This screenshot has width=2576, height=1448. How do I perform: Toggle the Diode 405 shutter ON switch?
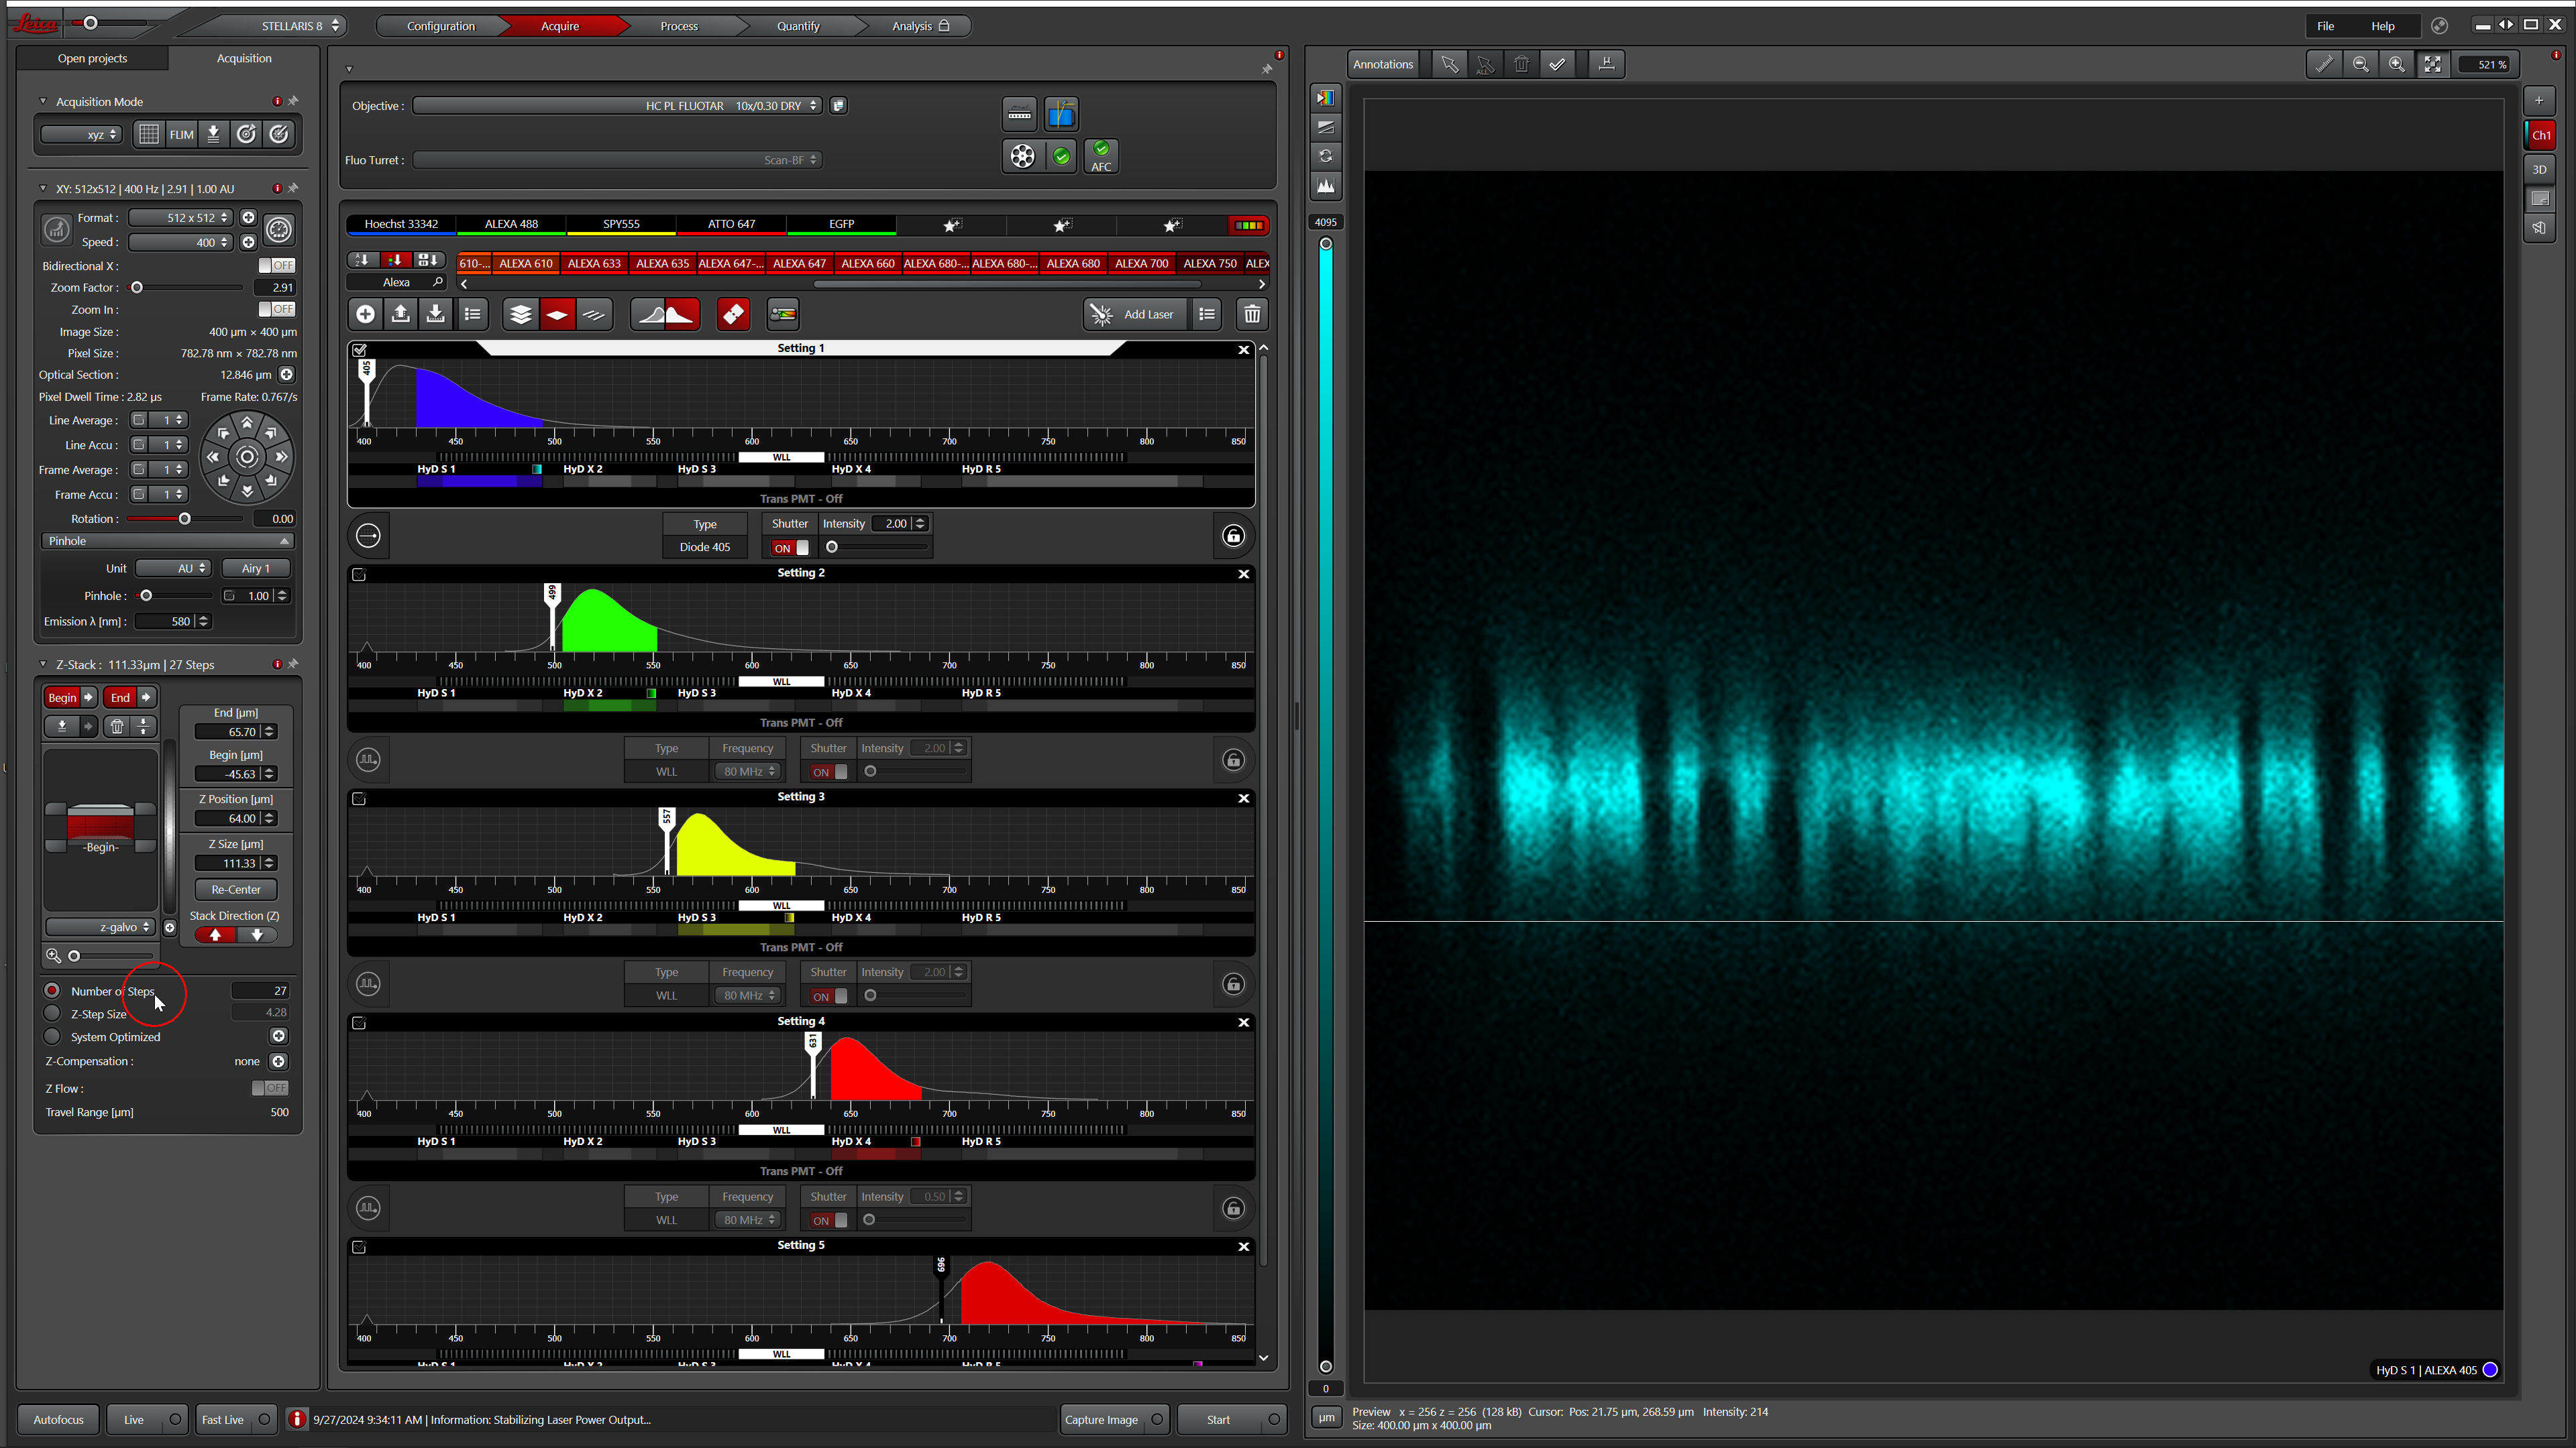(790, 548)
